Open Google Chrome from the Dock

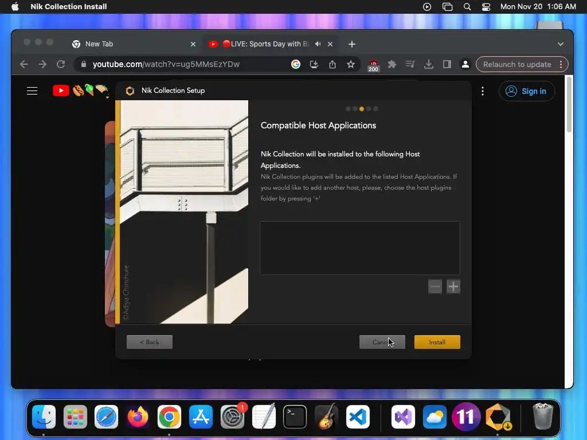169,417
